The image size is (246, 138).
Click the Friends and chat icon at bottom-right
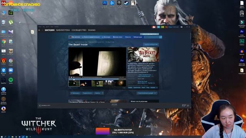tap(188, 105)
